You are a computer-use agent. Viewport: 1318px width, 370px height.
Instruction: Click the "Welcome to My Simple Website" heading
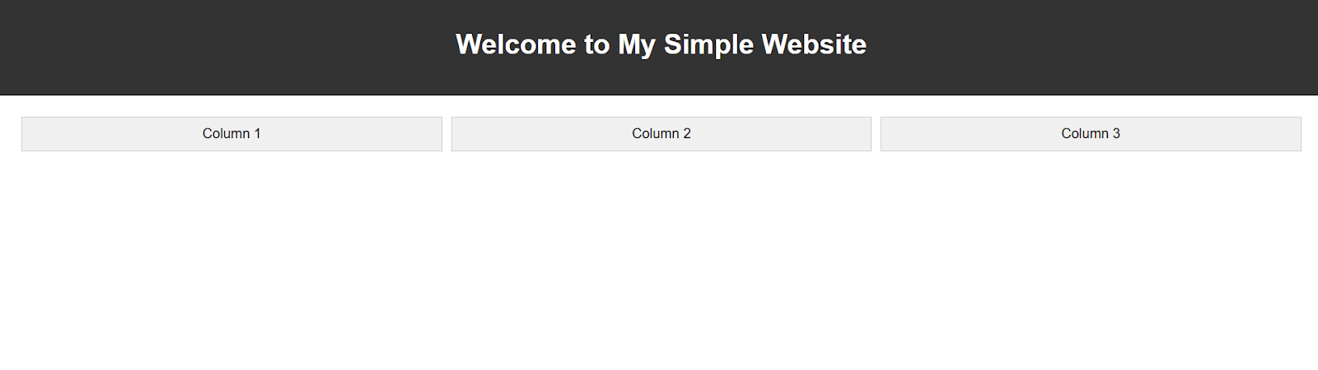point(661,44)
